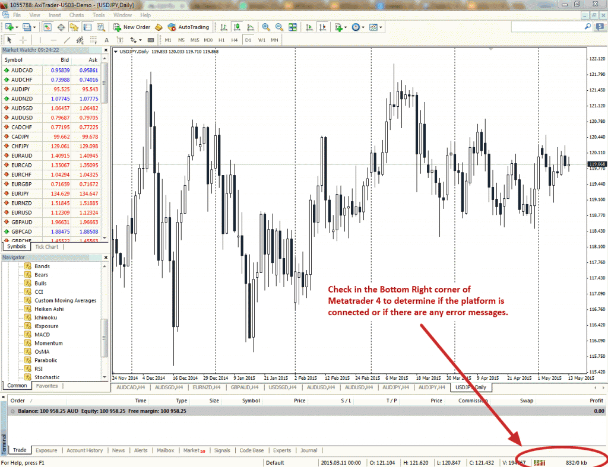
Task: Zoom in on the chart with magnifier plus
Action: tap(266, 27)
